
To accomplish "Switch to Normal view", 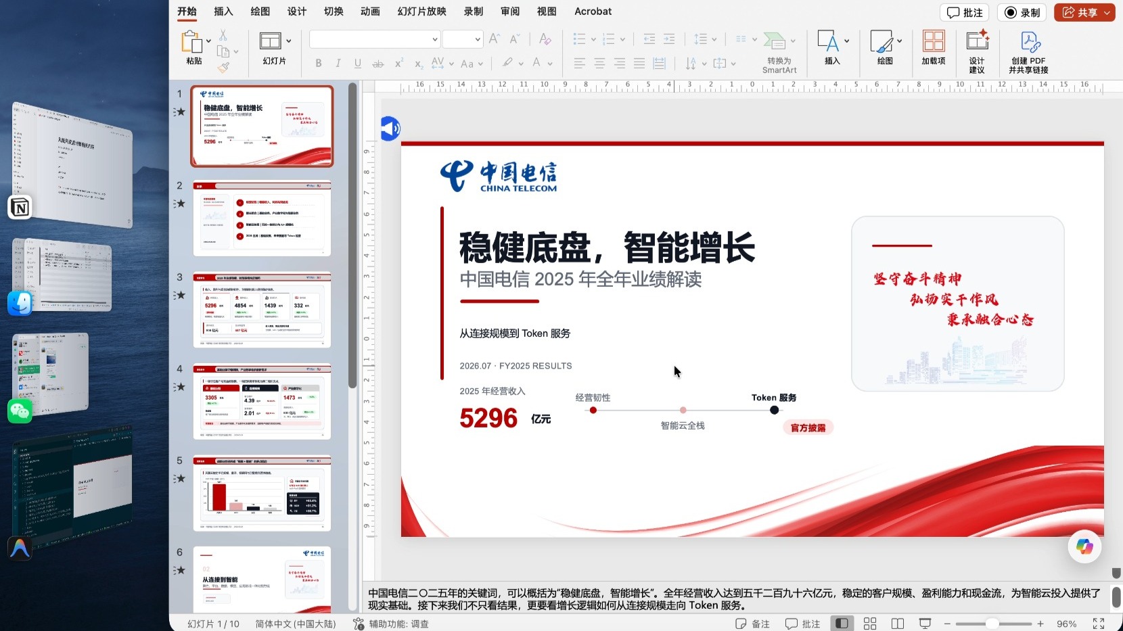I will pos(842,624).
